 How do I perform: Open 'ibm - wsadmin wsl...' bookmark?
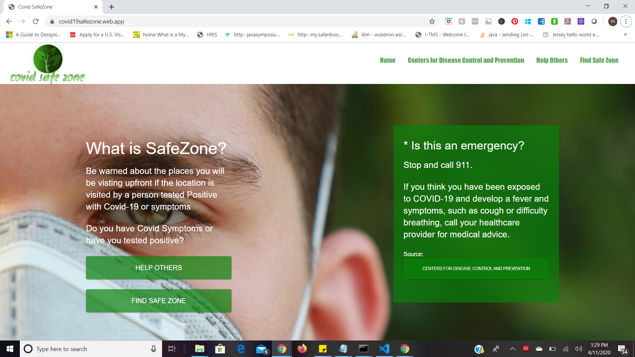pos(379,35)
